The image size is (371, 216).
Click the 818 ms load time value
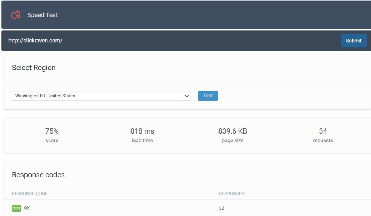(x=142, y=131)
